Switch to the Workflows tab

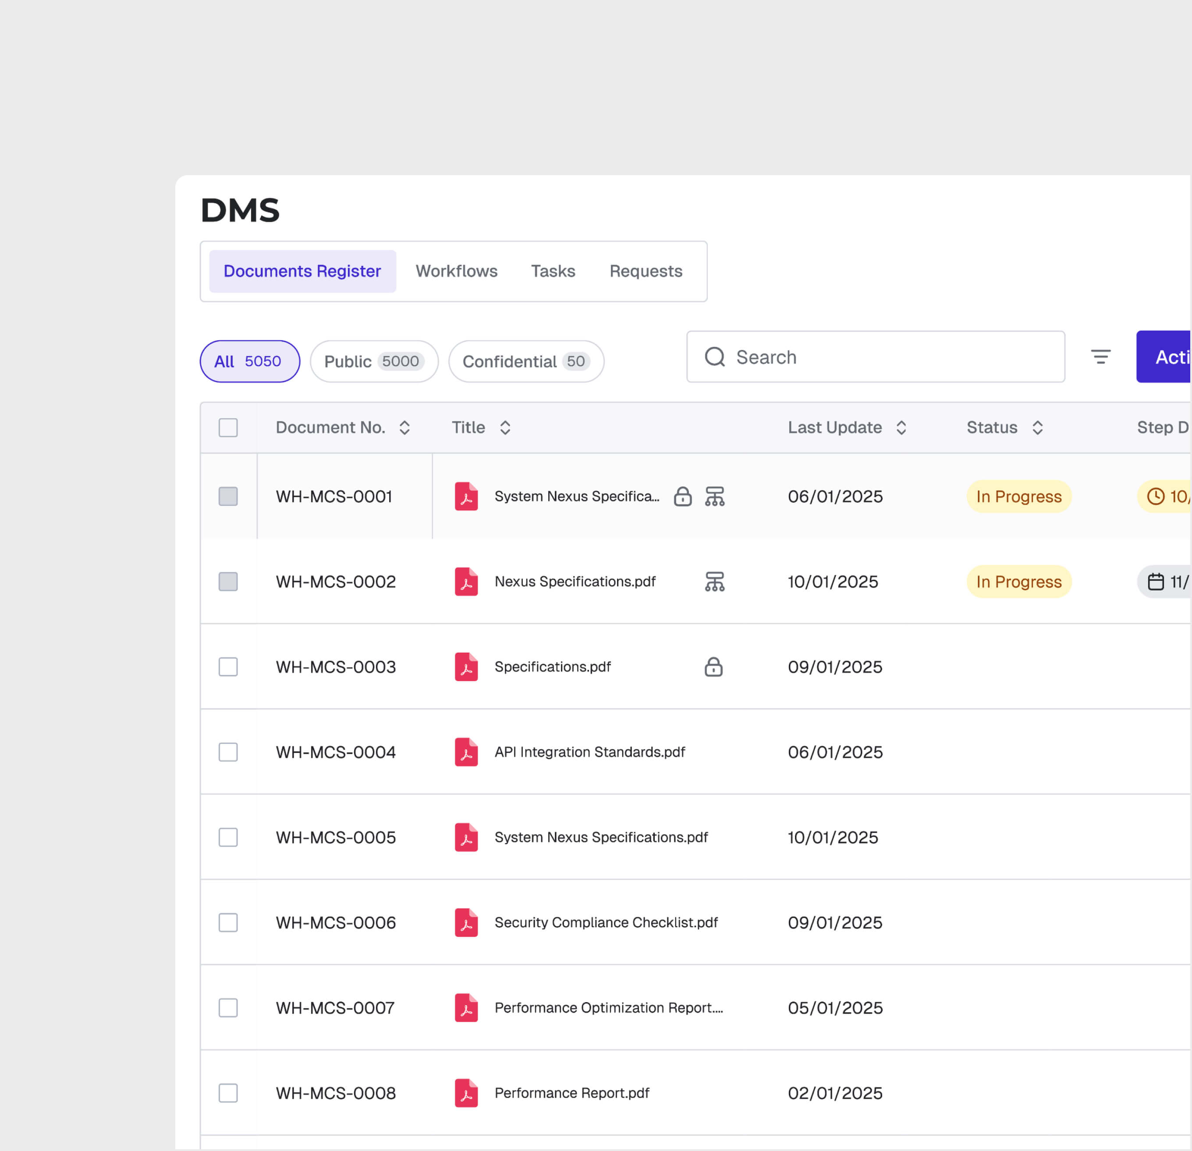(x=456, y=271)
